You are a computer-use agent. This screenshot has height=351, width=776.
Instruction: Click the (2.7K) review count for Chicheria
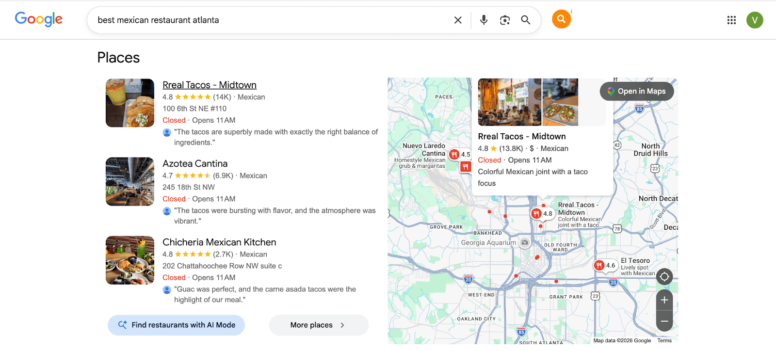click(223, 254)
